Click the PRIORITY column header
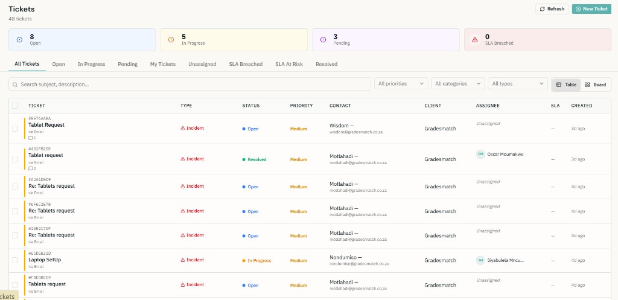The image size is (618, 300). point(302,106)
